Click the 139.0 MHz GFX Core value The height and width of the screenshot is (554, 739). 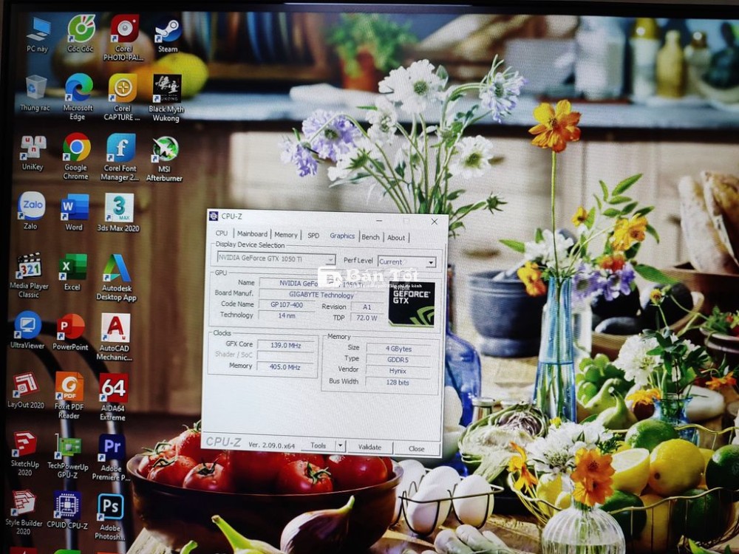pos(285,345)
